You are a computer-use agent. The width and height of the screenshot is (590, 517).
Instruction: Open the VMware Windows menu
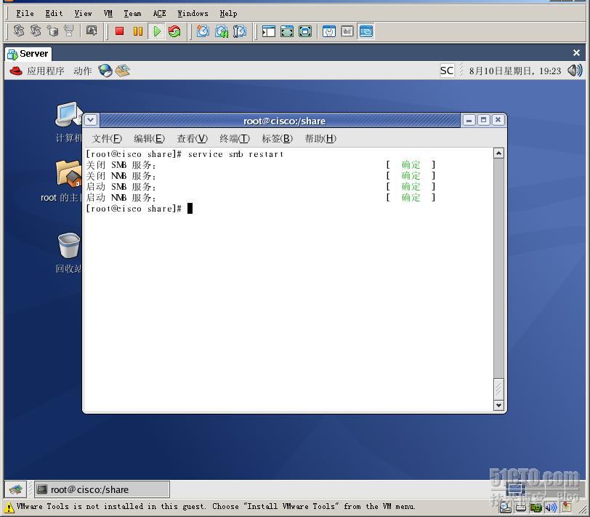pos(193,14)
